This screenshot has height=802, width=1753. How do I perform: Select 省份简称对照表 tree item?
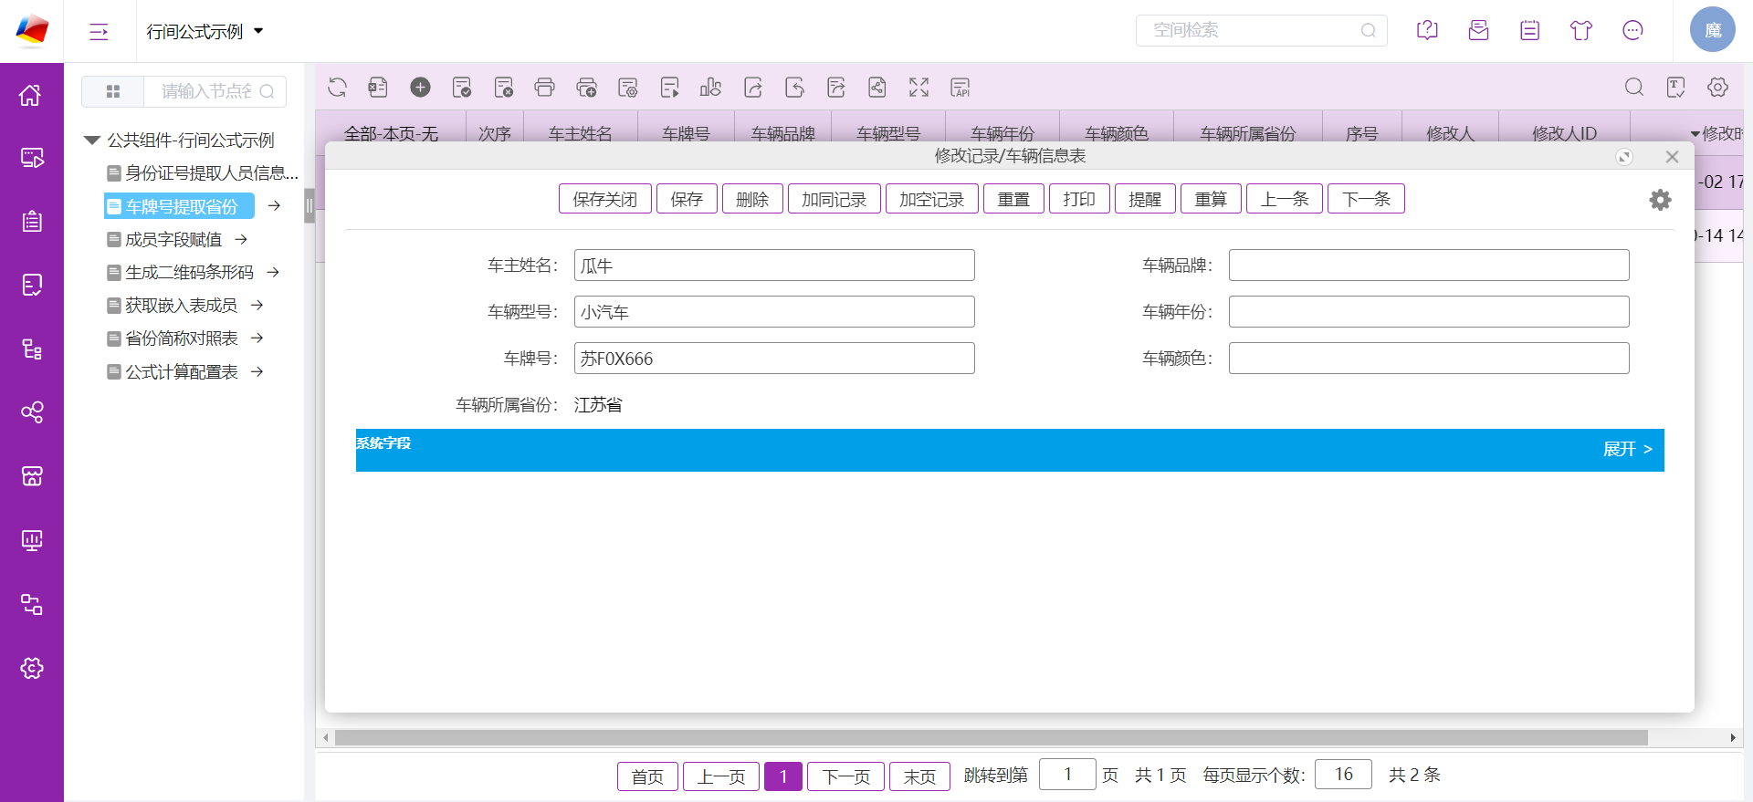(x=173, y=338)
